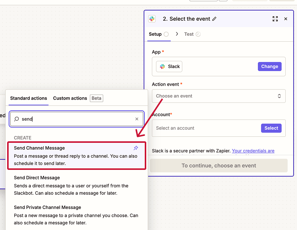
Task: Change the selected app
Action: (270, 67)
